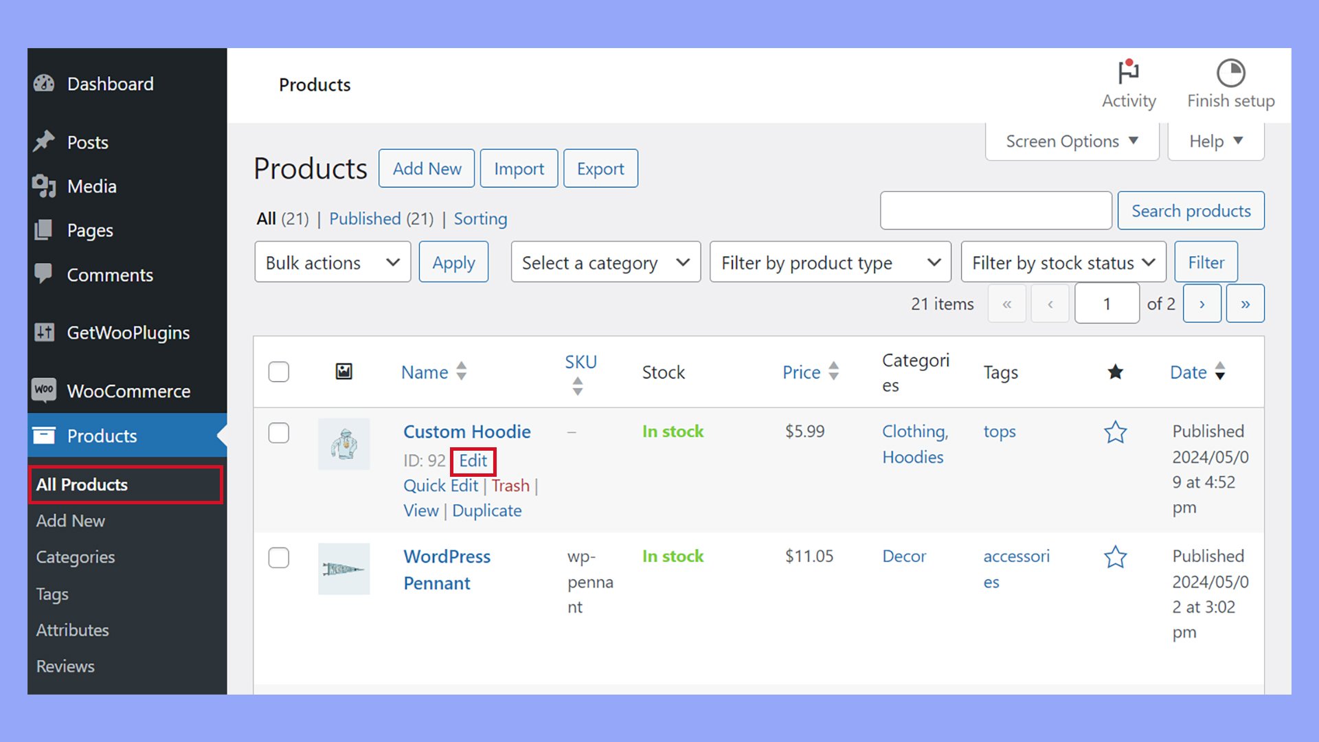
Task: Edit the Custom Hoodie product
Action: [x=473, y=461]
